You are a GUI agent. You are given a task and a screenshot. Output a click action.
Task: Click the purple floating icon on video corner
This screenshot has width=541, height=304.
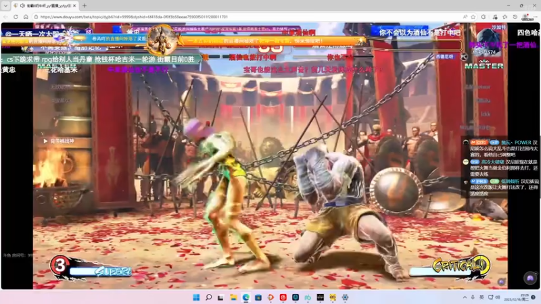click(530, 278)
